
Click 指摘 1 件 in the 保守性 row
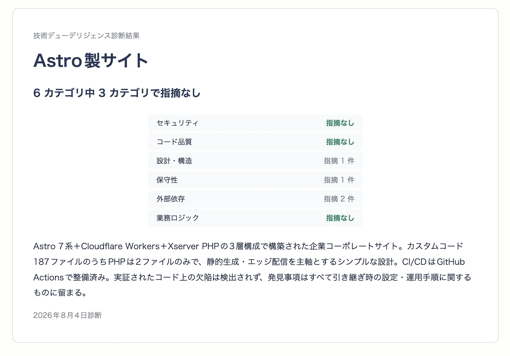pos(339,180)
